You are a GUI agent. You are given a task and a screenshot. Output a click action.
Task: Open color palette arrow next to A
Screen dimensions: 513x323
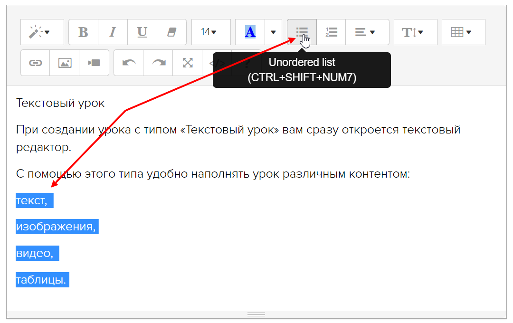(x=273, y=32)
